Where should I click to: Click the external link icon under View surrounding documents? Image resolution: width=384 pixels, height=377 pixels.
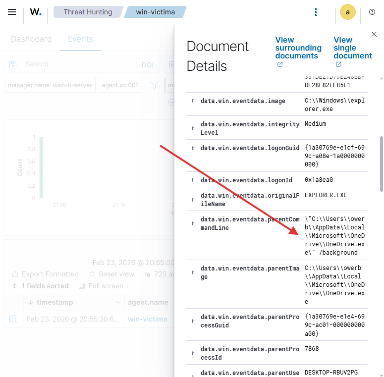(x=279, y=64)
